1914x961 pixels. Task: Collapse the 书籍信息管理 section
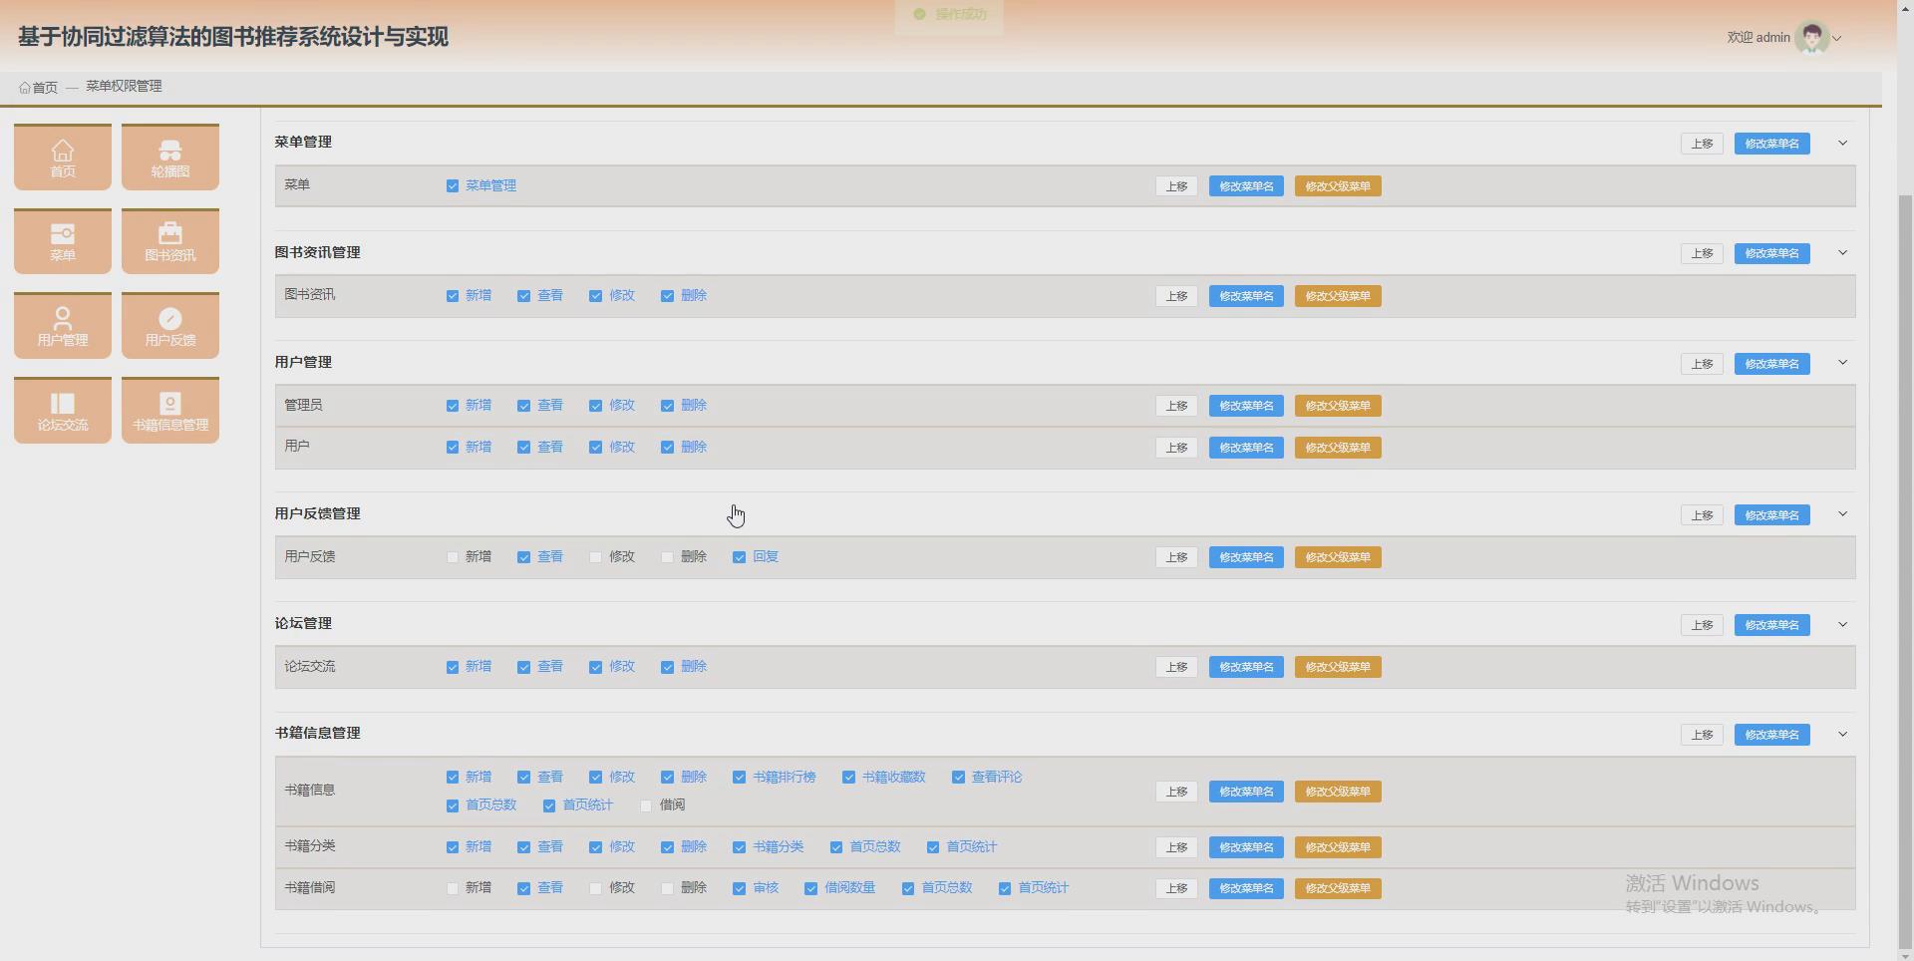point(1842,734)
